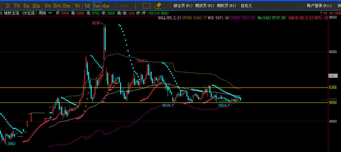Open the 综合页 (F1) tab
Image resolution: width=341 pixels, height=152 pixels.
pos(183,6)
